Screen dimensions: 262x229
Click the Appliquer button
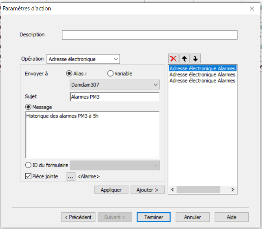click(111, 190)
